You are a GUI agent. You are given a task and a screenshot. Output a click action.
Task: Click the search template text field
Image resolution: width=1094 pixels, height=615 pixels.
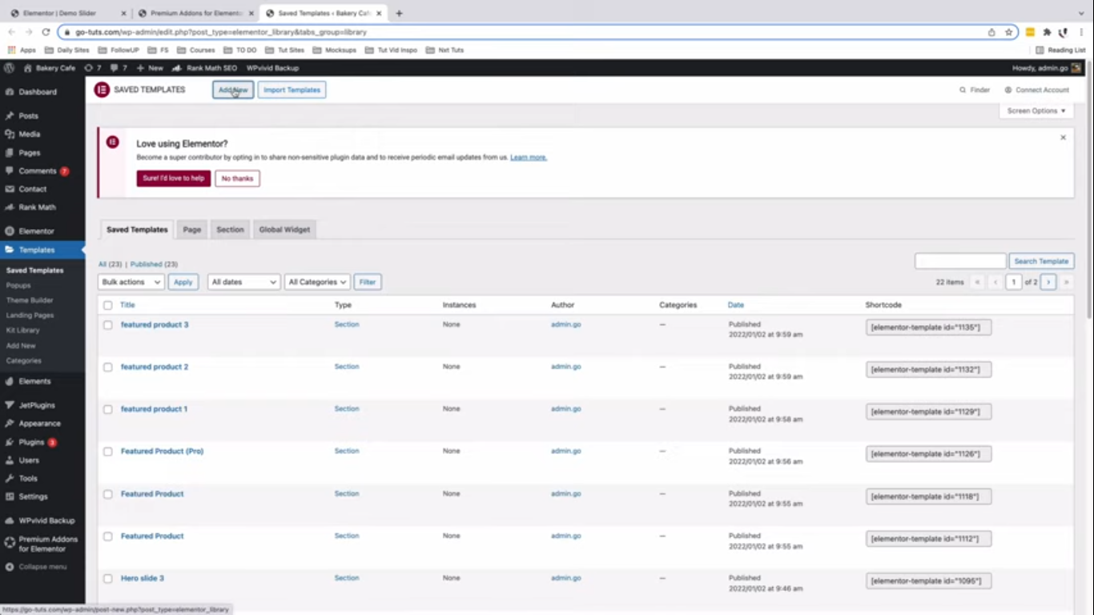coord(959,261)
